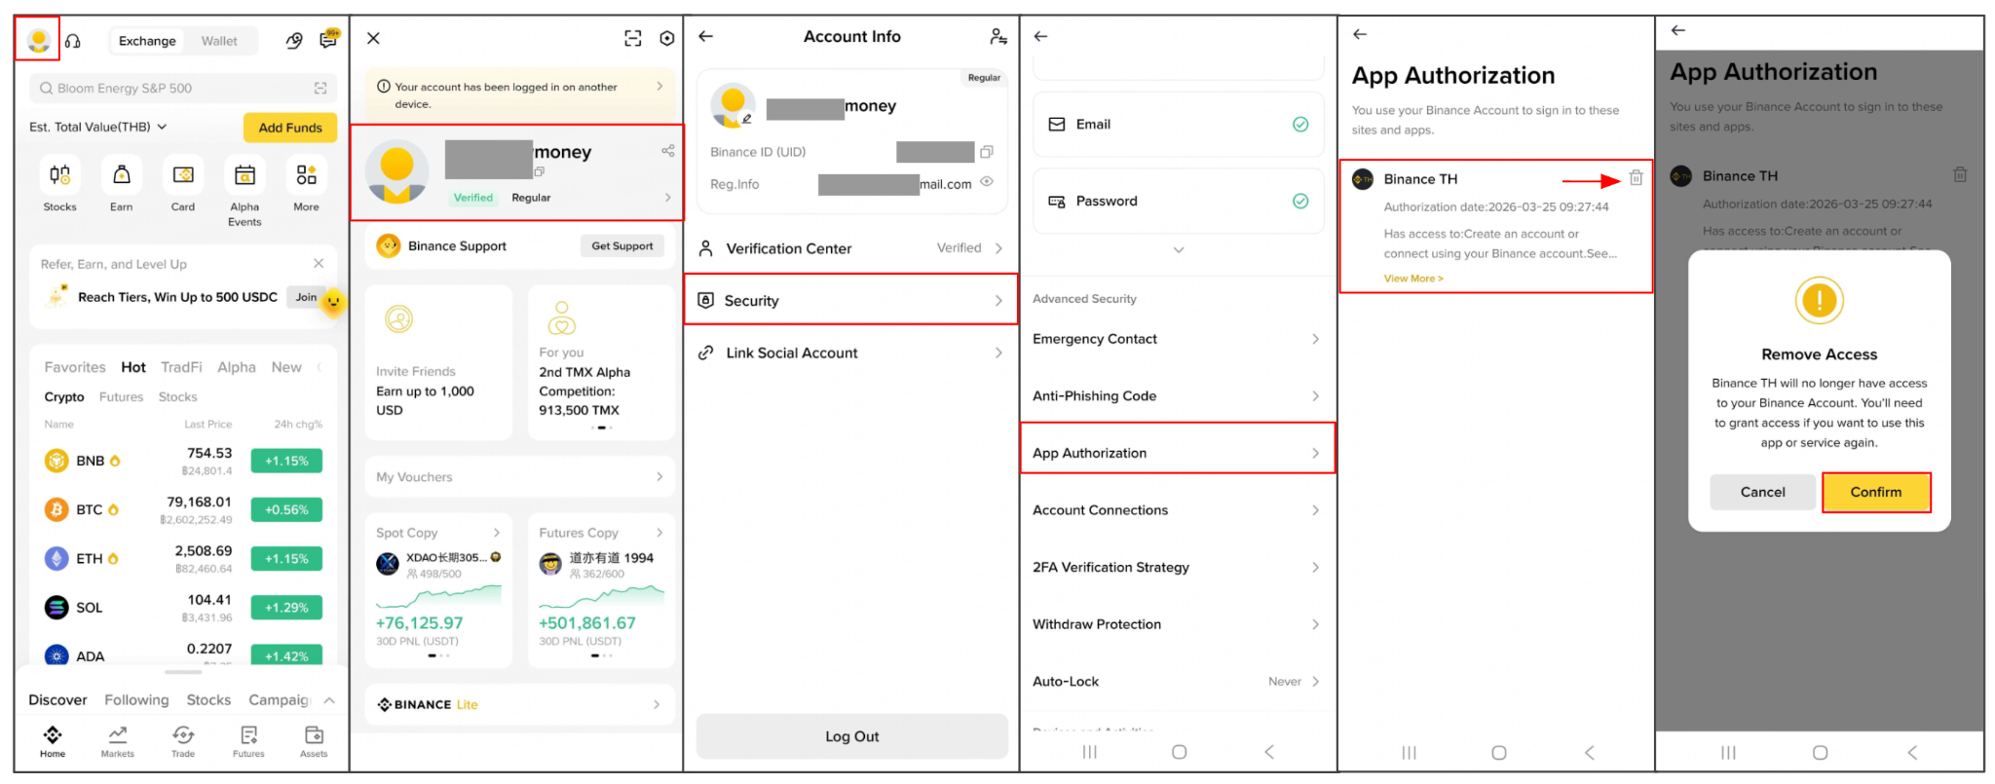The image size is (1995, 784).
Task: Expand the hidden security options chevron below Password
Action: click(x=1179, y=250)
